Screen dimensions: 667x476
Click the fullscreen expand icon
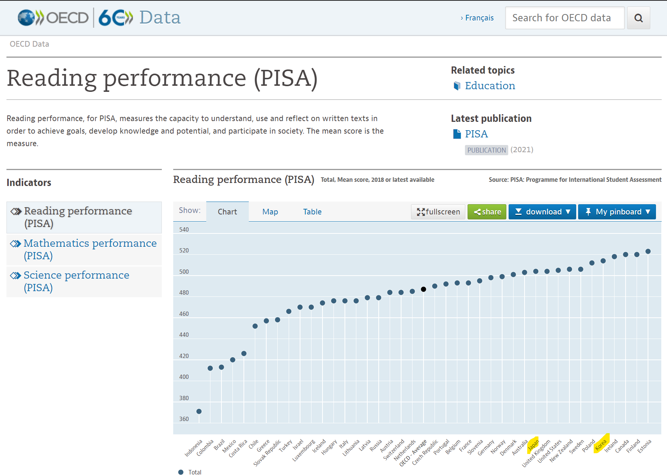point(420,212)
